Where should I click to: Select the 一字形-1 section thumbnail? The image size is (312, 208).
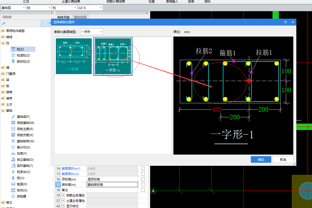click(x=113, y=56)
